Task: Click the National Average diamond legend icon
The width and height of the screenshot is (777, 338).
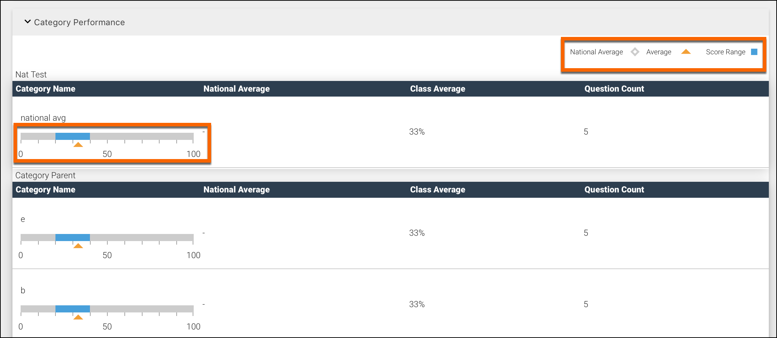Action: point(635,52)
